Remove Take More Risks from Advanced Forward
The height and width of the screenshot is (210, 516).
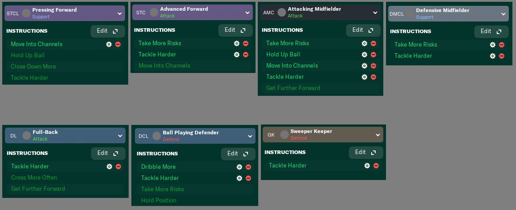point(246,43)
